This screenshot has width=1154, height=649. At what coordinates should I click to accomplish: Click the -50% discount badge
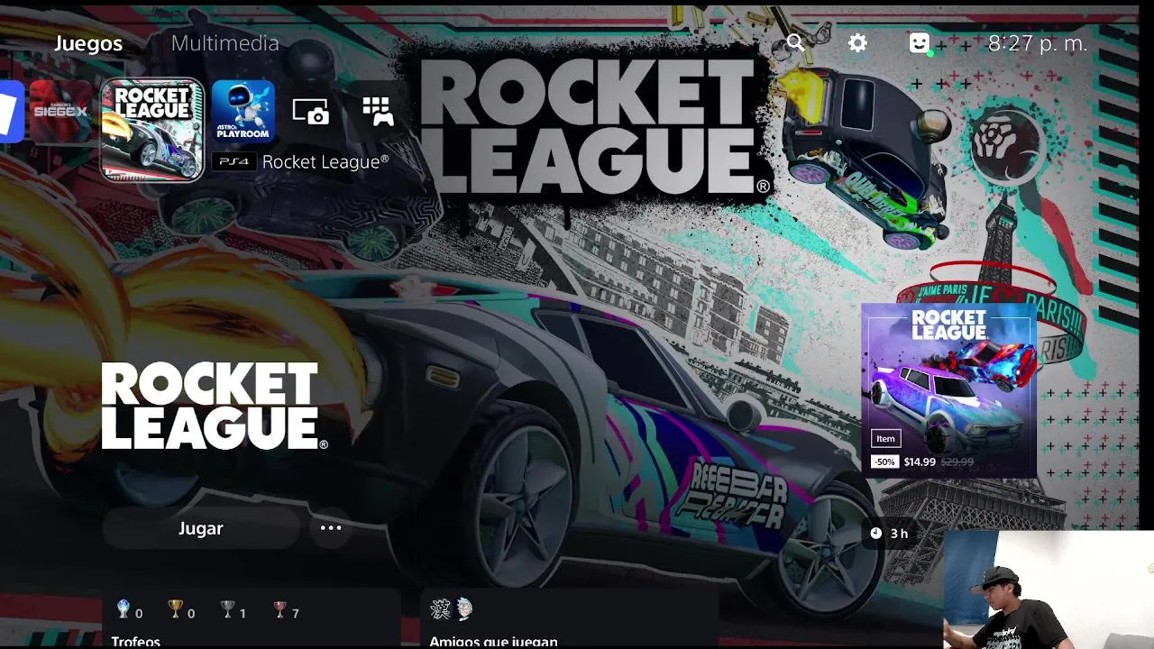[x=884, y=462]
